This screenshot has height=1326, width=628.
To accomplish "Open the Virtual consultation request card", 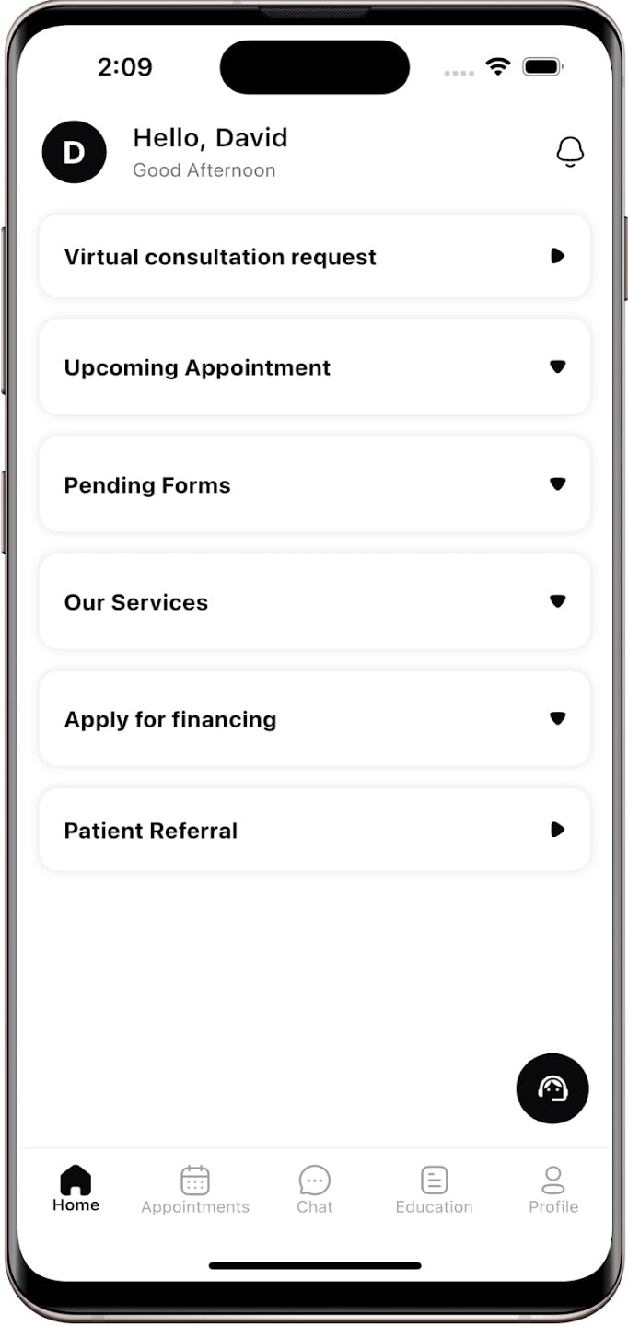I will [314, 256].
